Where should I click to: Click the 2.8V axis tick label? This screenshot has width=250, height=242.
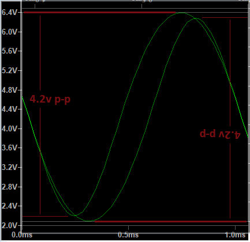(x=9, y=187)
